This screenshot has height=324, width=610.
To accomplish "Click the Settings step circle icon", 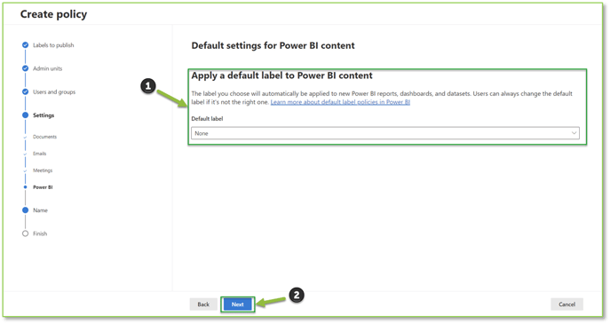I will tap(25, 115).
